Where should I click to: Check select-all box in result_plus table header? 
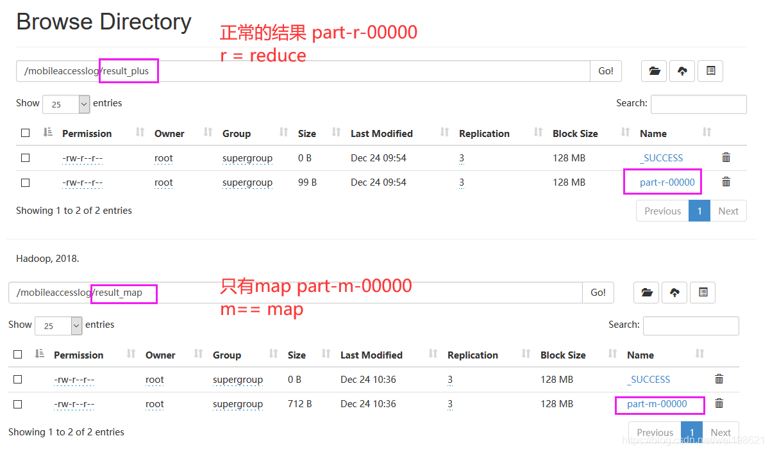[x=26, y=133]
